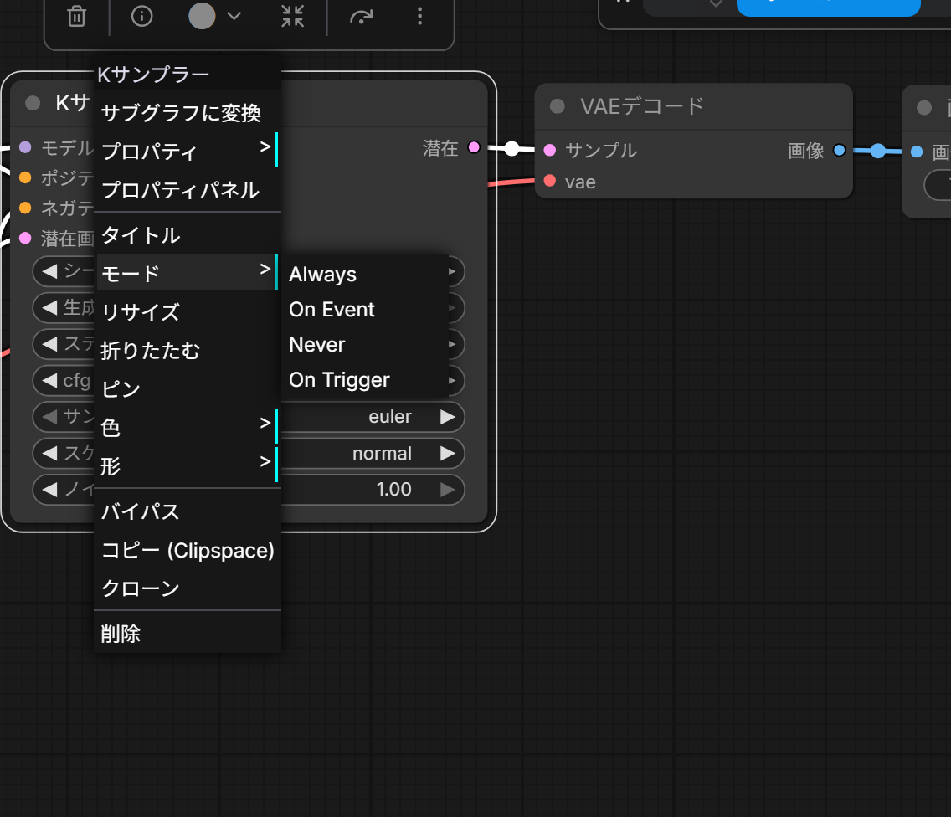Click the モデル input slot dot
Viewport: 951px width, 817px height.
25,146
